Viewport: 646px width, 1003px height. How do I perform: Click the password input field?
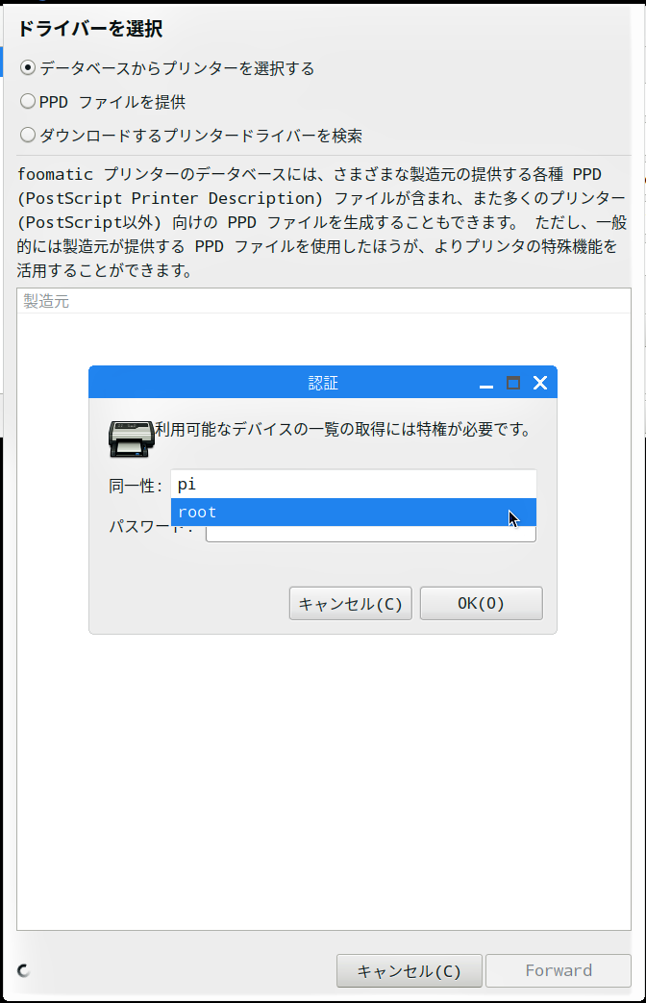[x=370, y=534]
